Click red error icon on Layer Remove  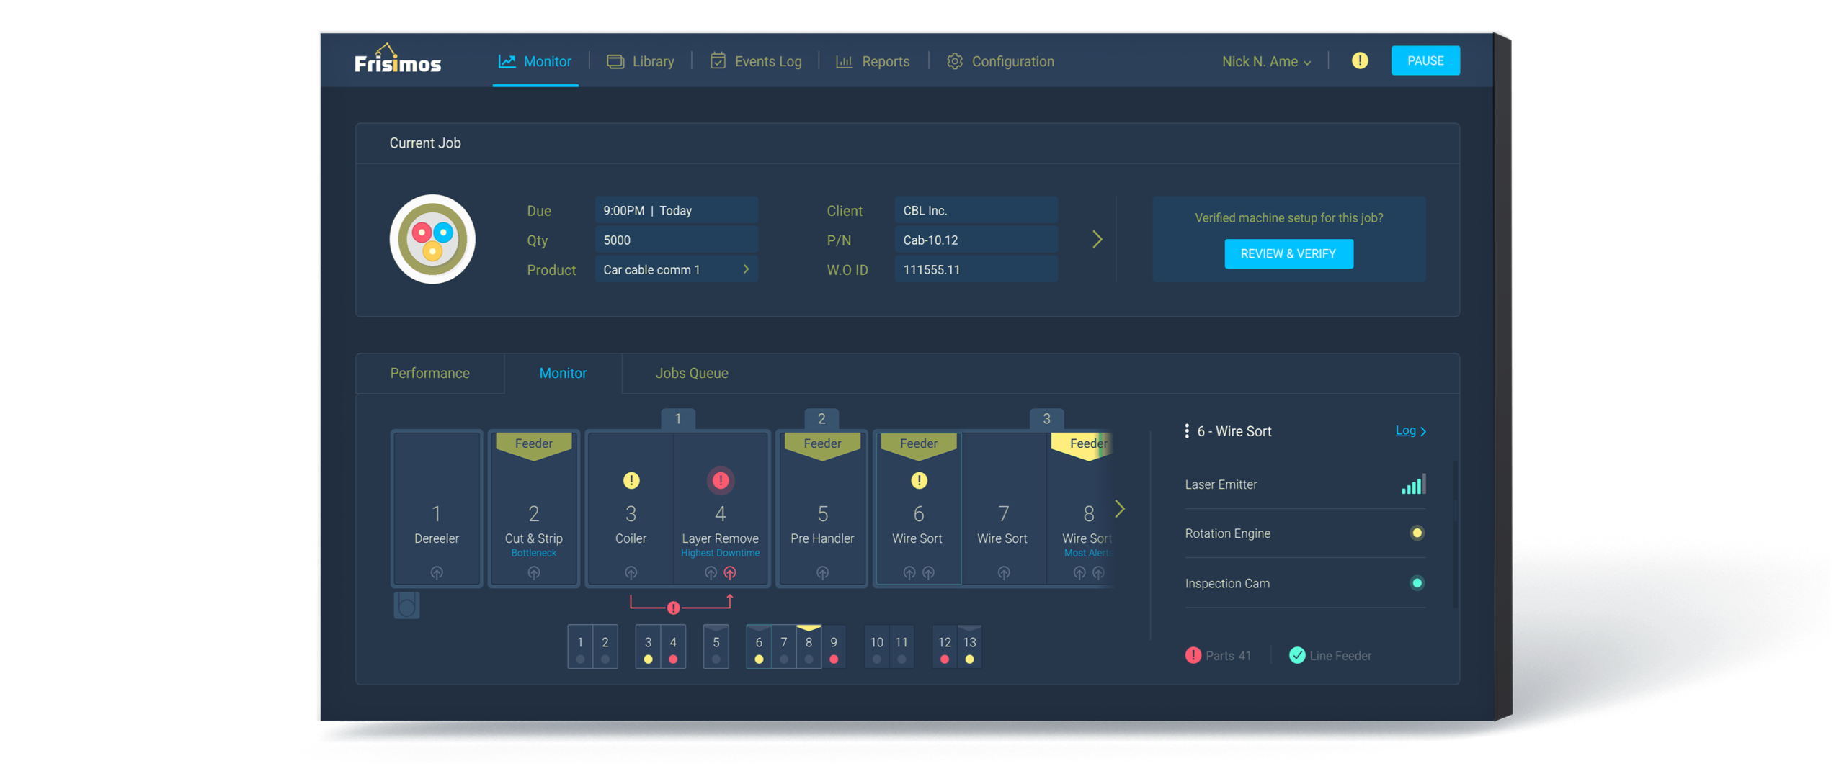(720, 480)
